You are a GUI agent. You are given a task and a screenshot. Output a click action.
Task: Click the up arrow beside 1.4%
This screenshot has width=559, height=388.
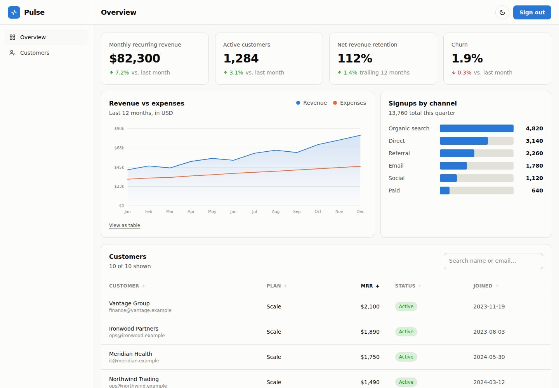(340, 73)
